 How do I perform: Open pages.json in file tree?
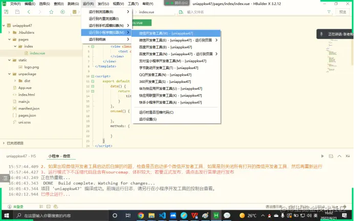pyautogui.click(x=27, y=116)
